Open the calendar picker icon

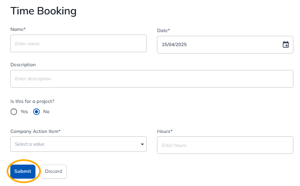click(x=286, y=44)
